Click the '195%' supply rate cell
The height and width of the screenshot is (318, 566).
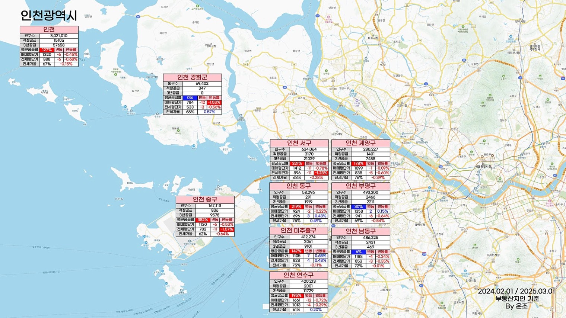[x=296, y=295]
